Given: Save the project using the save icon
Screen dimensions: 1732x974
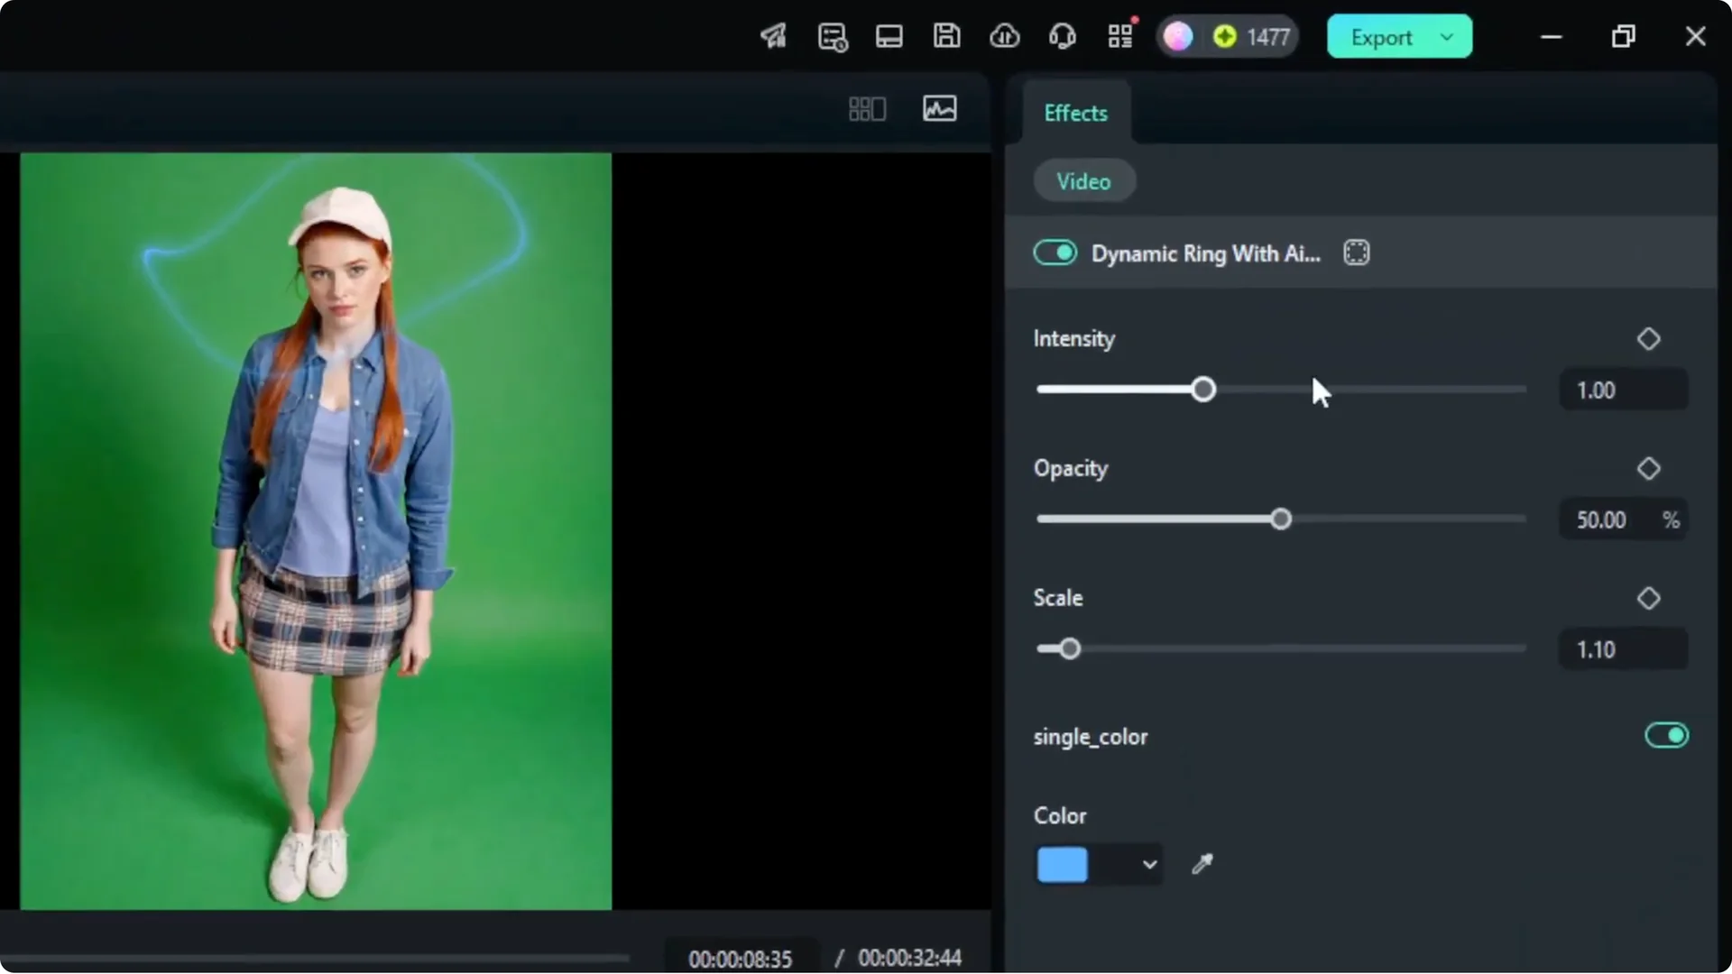Looking at the screenshot, I should [x=946, y=36].
